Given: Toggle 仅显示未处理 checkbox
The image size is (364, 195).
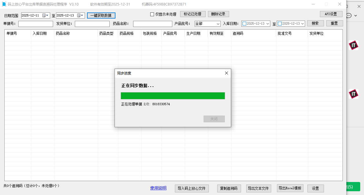Looking at the screenshot, I should pos(152,14).
